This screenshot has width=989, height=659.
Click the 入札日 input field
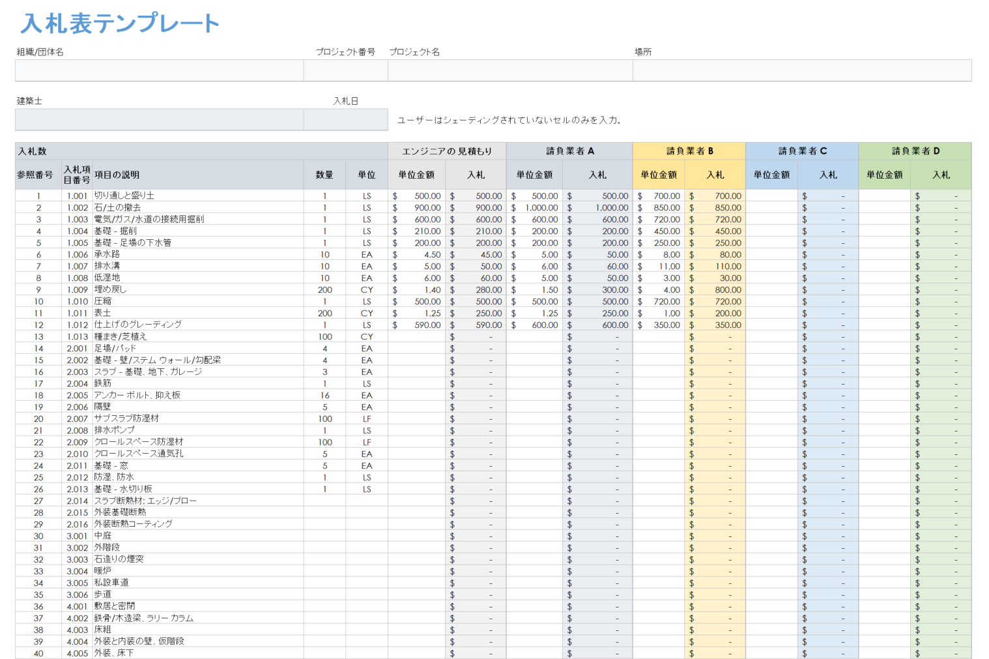pyautogui.click(x=346, y=119)
